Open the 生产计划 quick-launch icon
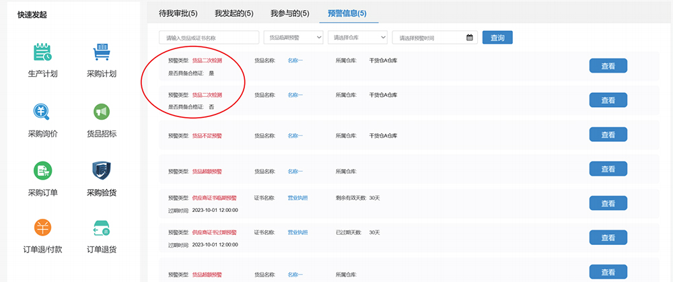This screenshot has width=673, height=282. pos(42,52)
